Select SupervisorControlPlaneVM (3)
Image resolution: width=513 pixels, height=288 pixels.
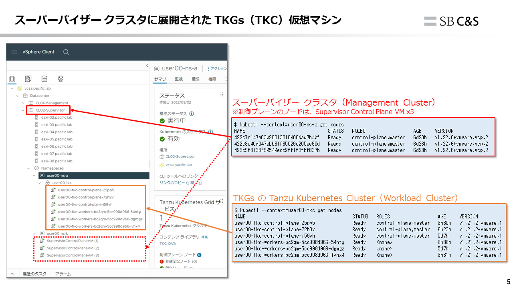(x=73, y=255)
